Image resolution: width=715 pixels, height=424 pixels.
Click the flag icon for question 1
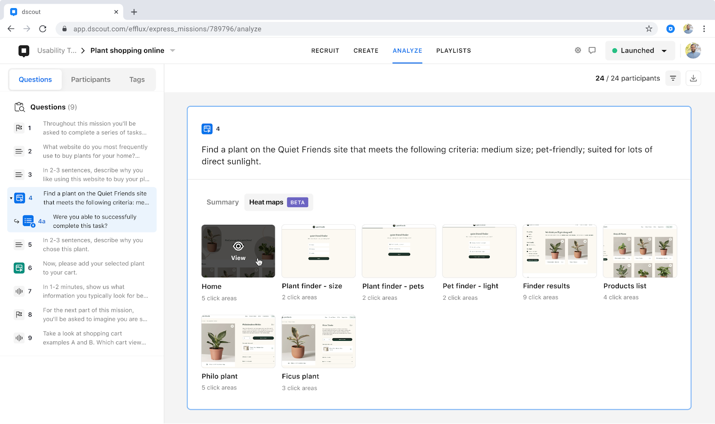tap(19, 128)
